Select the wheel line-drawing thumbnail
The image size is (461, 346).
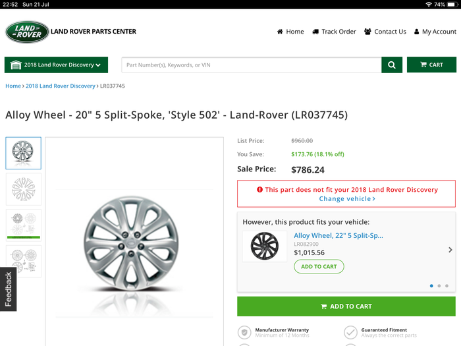(23, 189)
